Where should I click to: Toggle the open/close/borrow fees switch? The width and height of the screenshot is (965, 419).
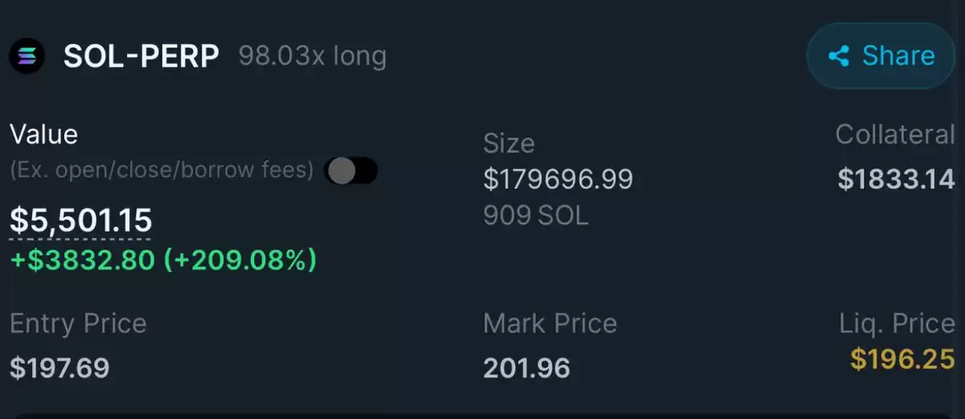pos(351,170)
